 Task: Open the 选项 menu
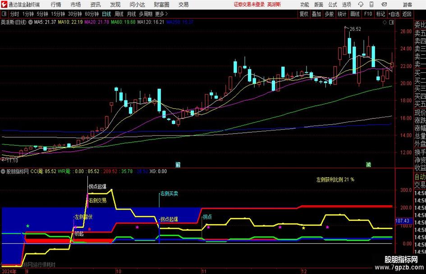pyautogui.click(x=346, y=4)
